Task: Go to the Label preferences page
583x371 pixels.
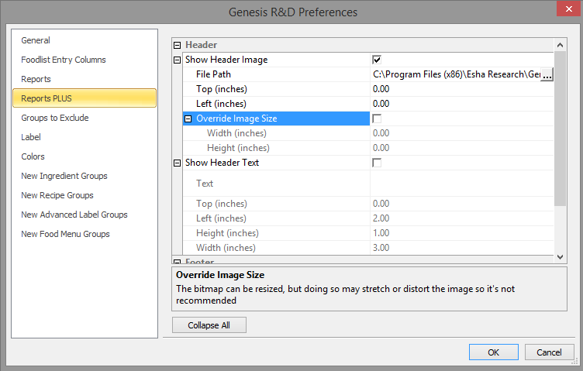Action: [31, 137]
